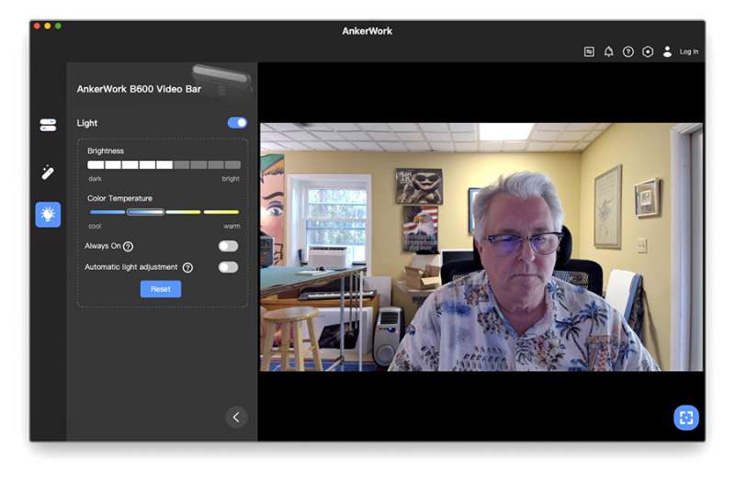Viewport: 735px width, 481px height.
Task: Select the light bulb lighting tab
Action: pos(48,215)
